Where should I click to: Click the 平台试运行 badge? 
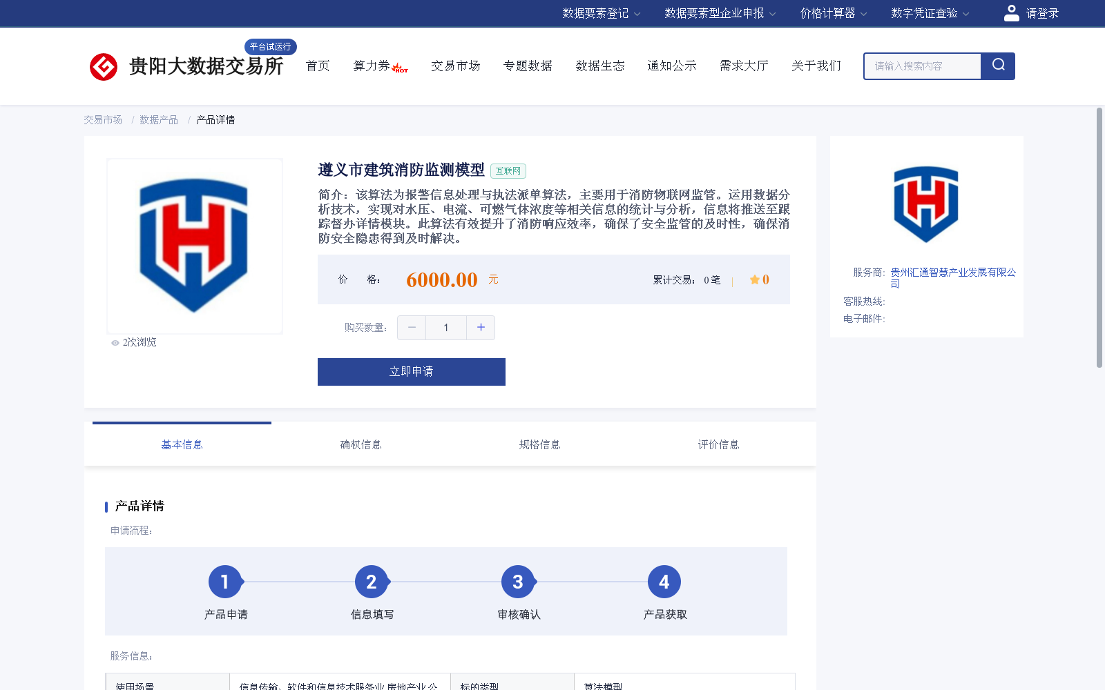click(x=271, y=46)
